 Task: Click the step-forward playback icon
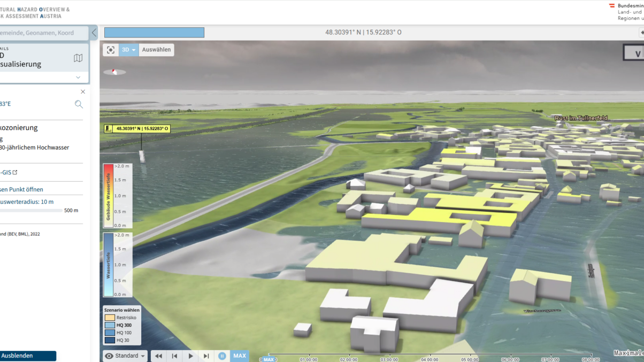(x=206, y=356)
